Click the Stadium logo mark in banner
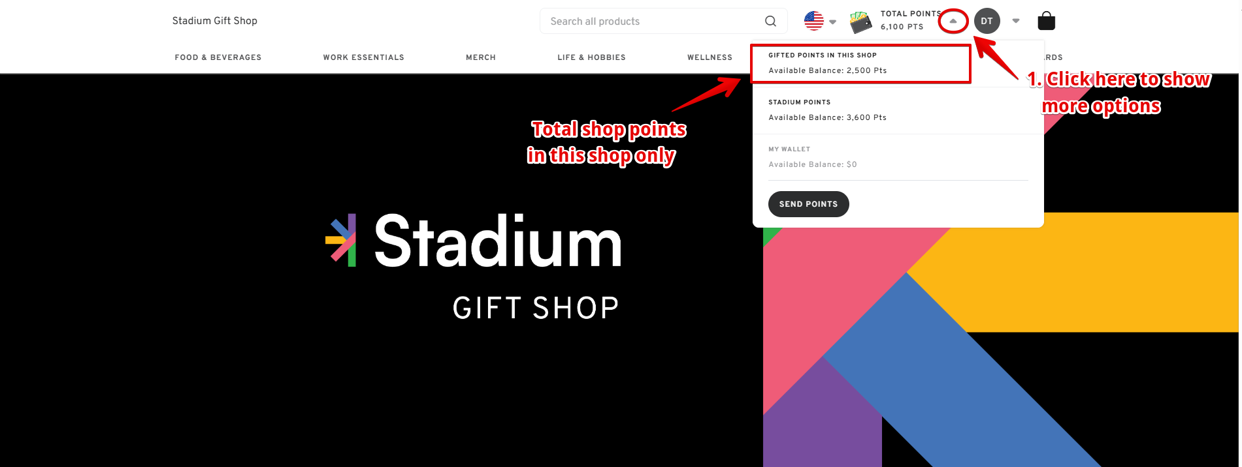 pyautogui.click(x=341, y=240)
